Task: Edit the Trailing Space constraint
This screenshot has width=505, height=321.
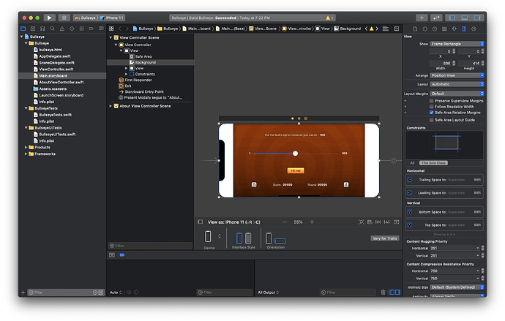Action: [477, 180]
